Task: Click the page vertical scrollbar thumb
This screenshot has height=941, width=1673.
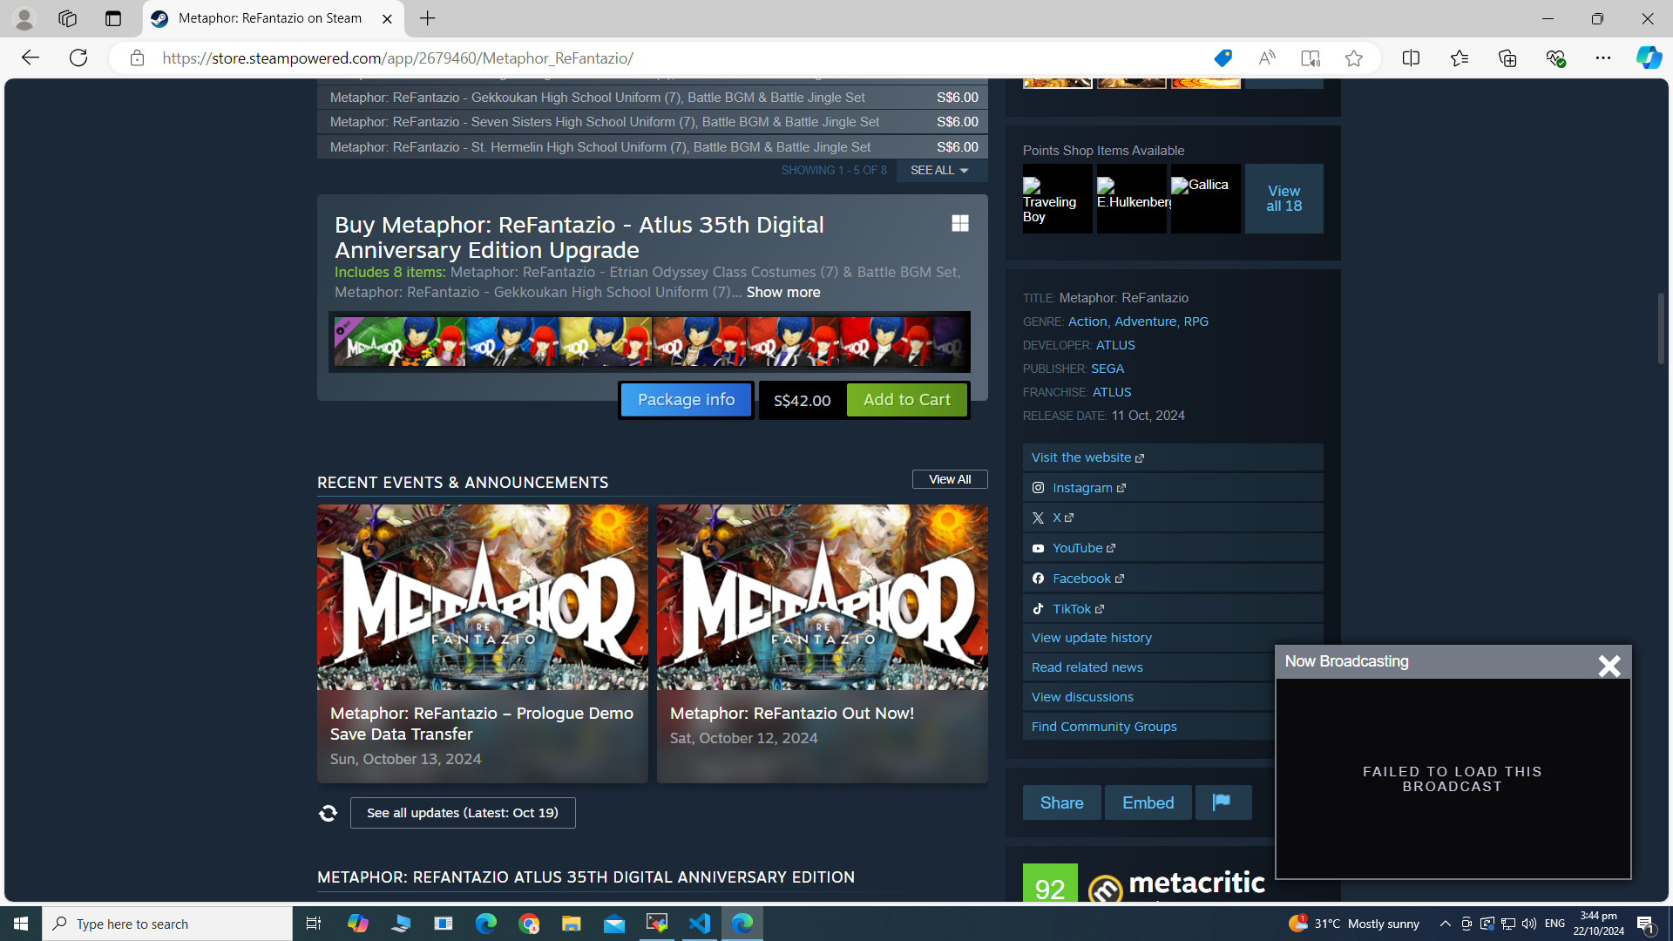Action: click(1661, 328)
